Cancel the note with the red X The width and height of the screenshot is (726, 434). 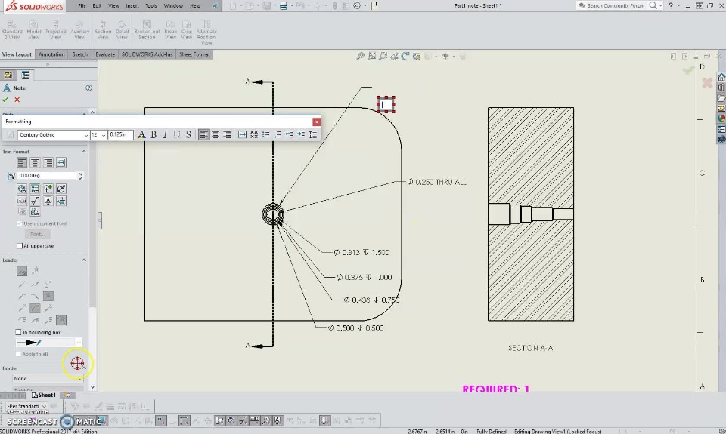tap(17, 100)
